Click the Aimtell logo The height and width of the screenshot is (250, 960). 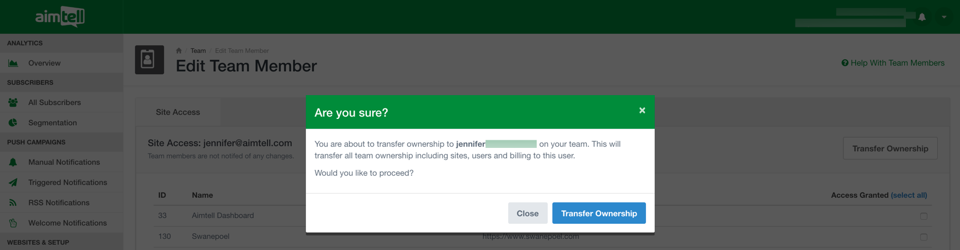pos(60,17)
